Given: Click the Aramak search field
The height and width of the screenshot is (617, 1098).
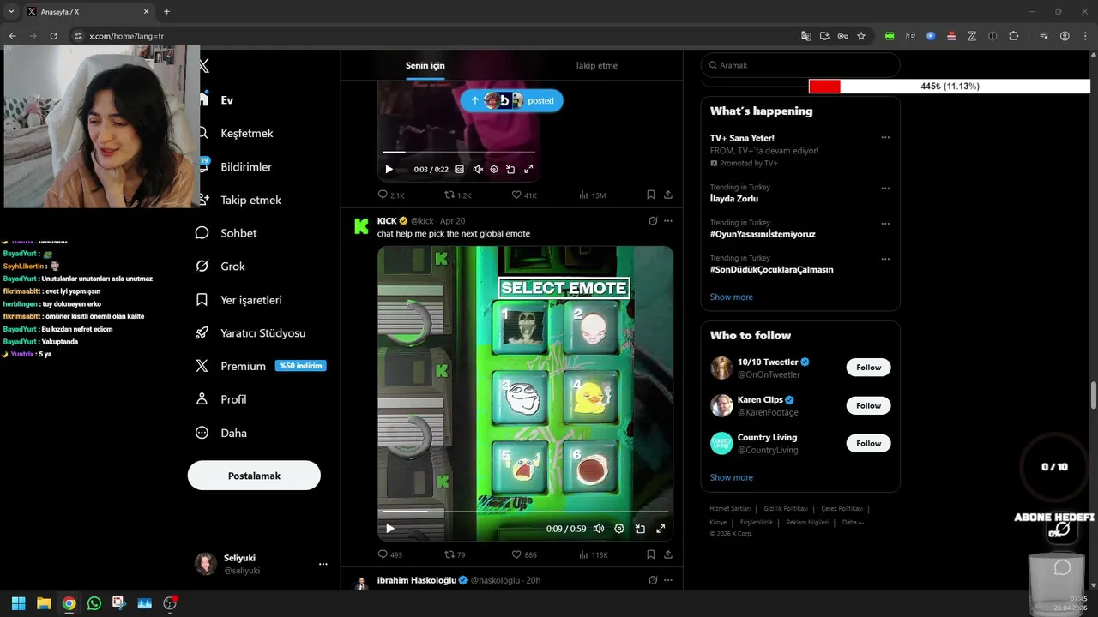Looking at the screenshot, I should (x=800, y=65).
